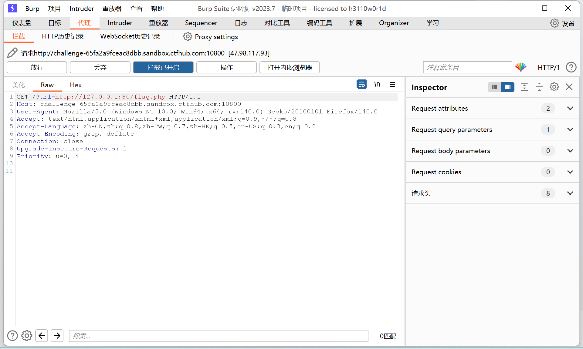Expand the 请求头 headers section
The height and width of the screenshot is (349, 583).
point(570,193)
